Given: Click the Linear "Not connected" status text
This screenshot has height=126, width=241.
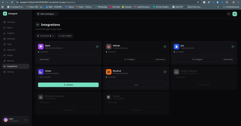Looking at the screenshot, I should click(45, 77).
